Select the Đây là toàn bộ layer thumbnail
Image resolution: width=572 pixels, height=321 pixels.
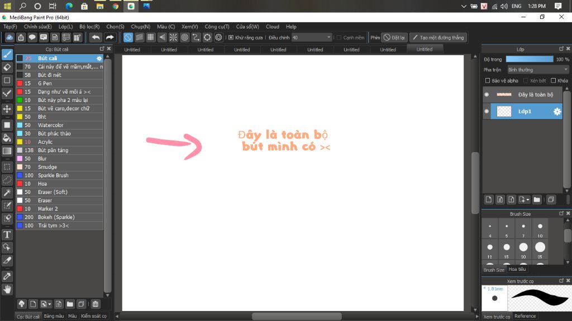click(x=504, y=95)
